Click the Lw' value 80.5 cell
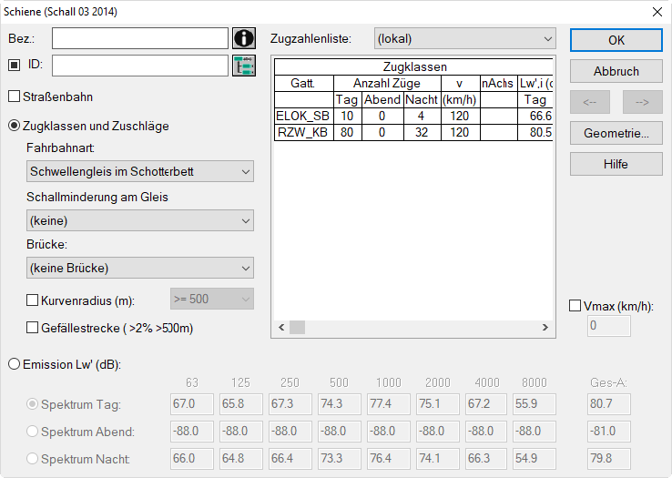 pos(535,132)
